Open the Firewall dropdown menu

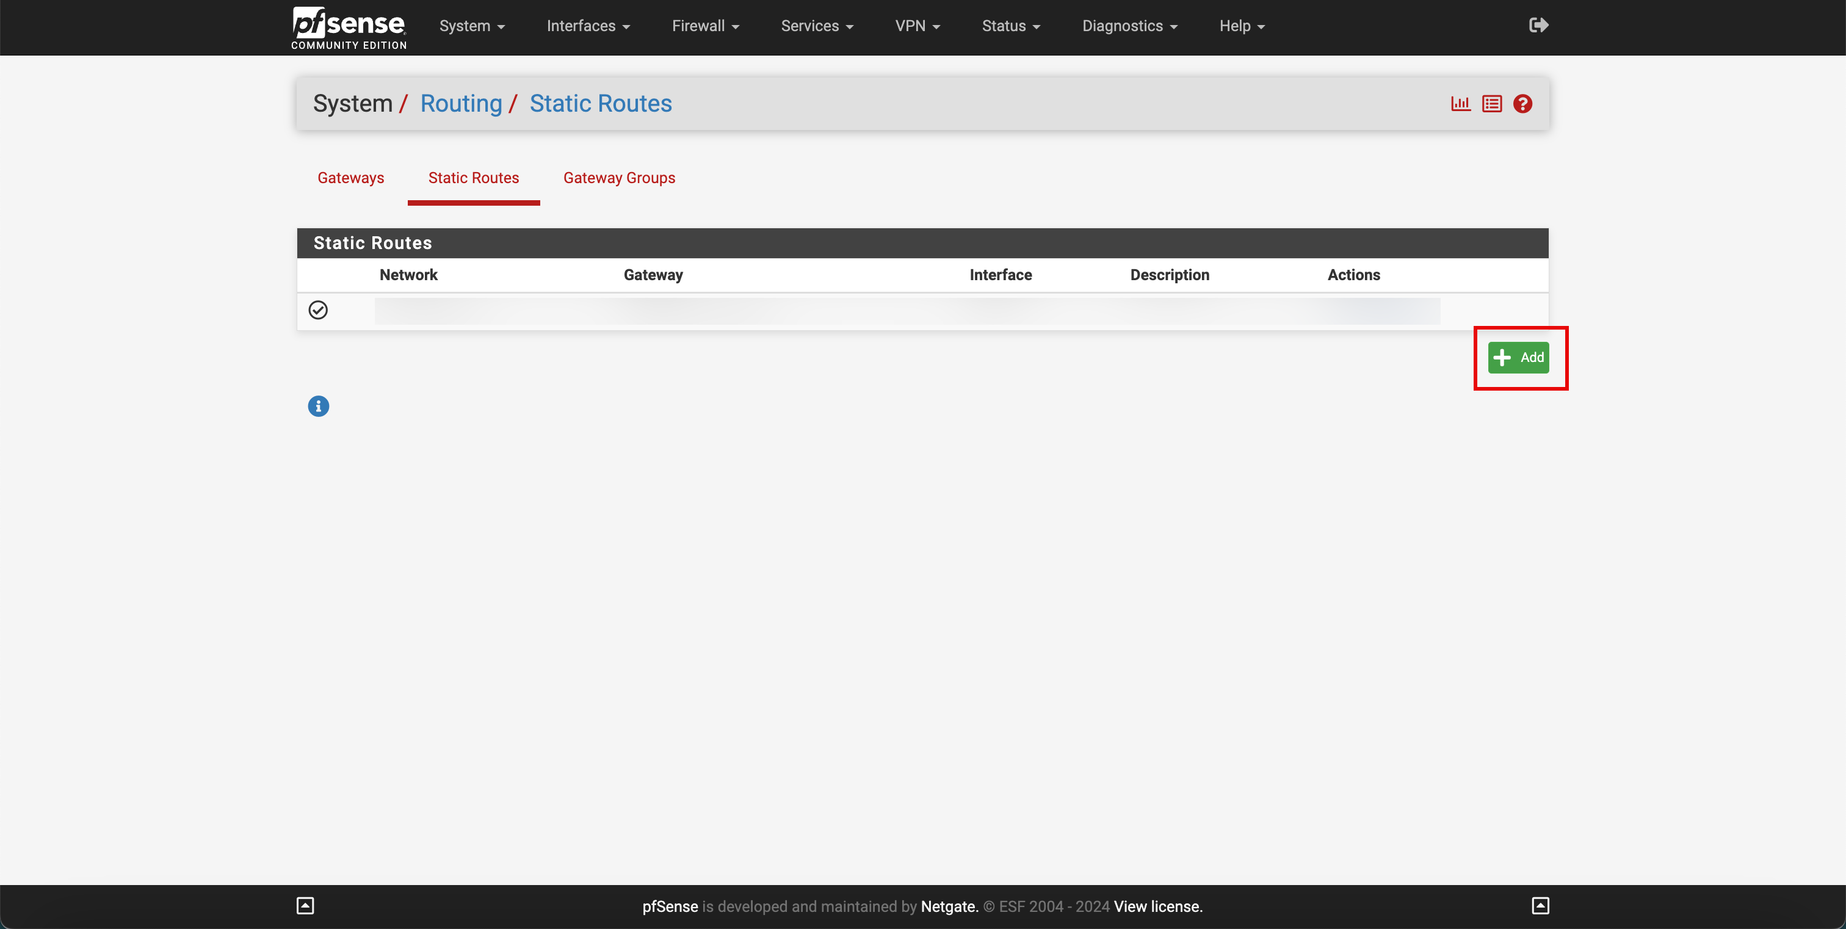[x=705, y=26]
